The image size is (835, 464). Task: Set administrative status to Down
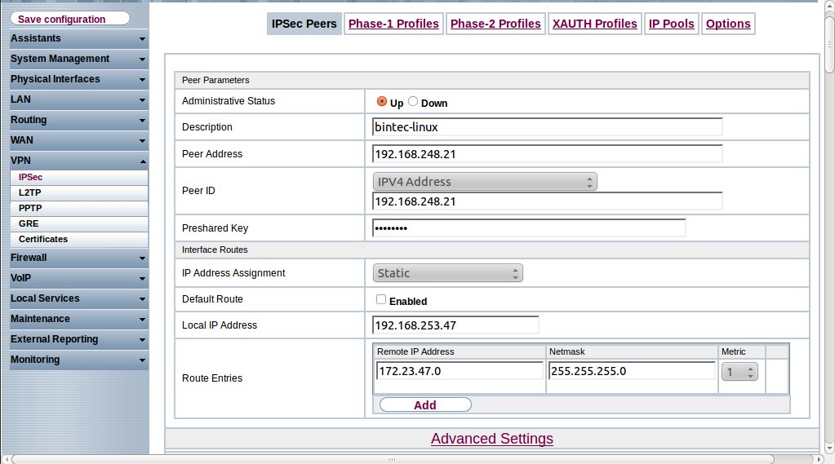413,102
